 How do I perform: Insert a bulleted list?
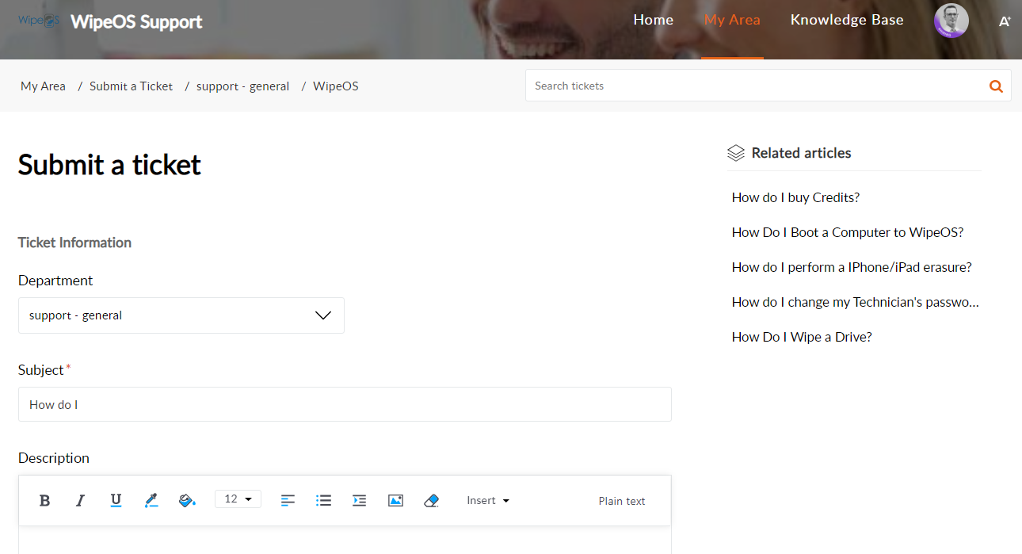point(323,500)
